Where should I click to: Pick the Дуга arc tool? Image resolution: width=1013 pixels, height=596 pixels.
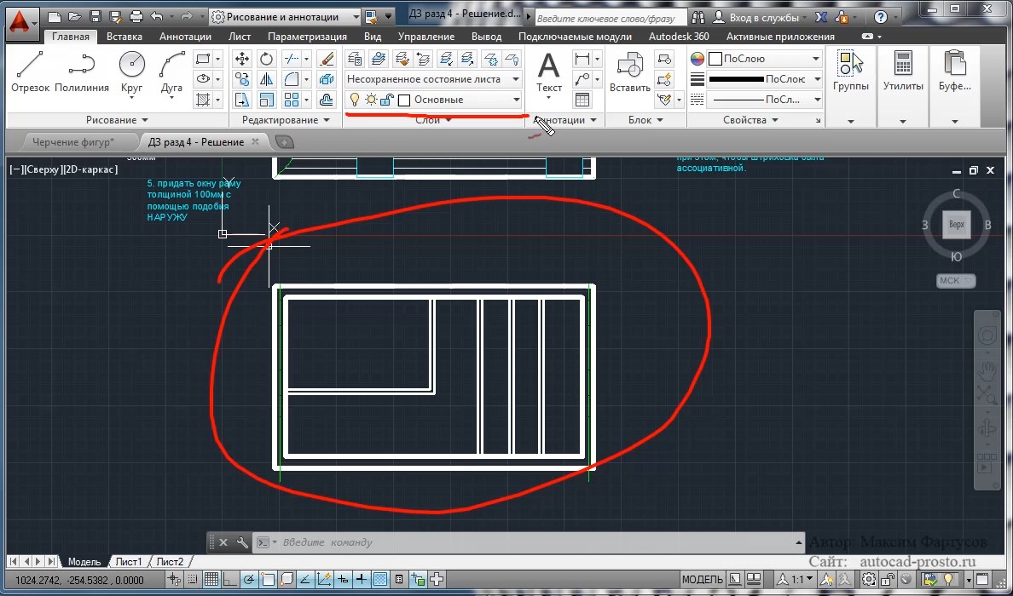tap(171, 71)
